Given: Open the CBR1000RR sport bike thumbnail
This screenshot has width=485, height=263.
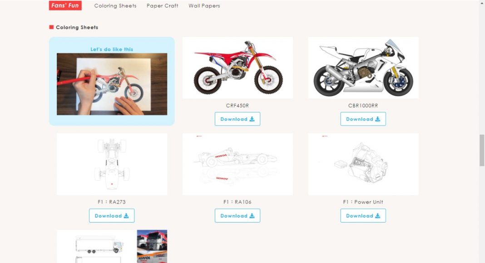Looking at the screenshot, I should click(363, 68).
